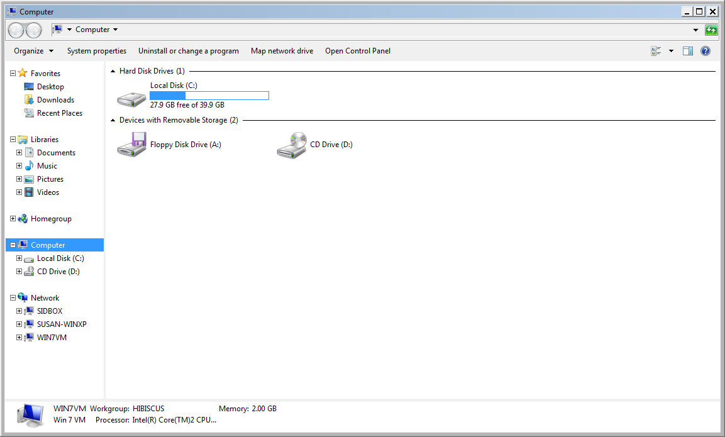Expand the Music library node

(19, 165)
